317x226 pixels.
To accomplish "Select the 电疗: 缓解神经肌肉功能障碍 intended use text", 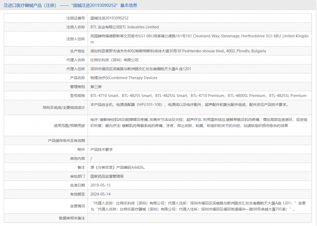I will 199,123.
